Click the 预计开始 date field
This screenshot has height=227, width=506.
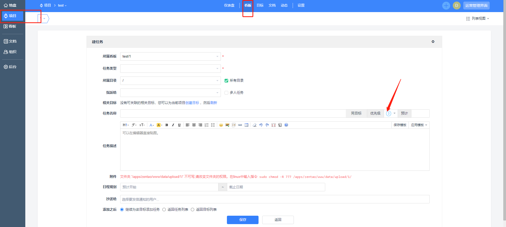[169, 187]
